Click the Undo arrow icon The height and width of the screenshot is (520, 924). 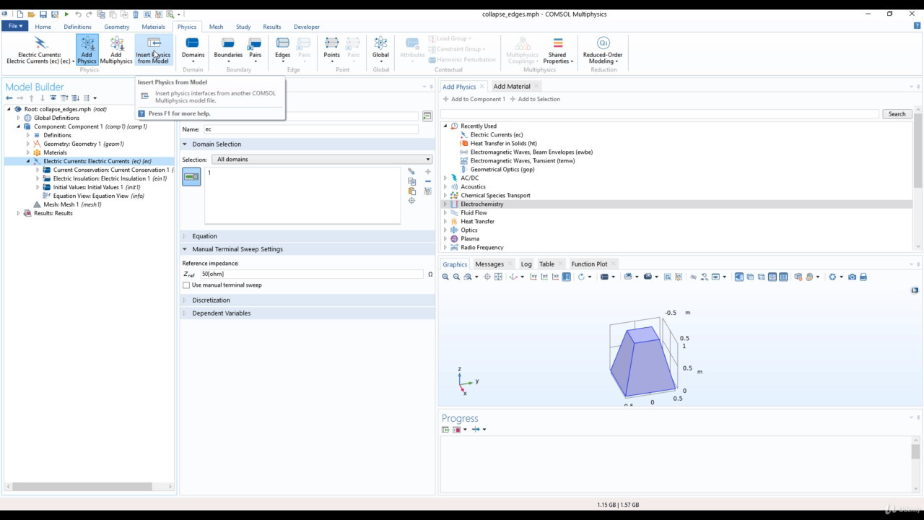78,14
